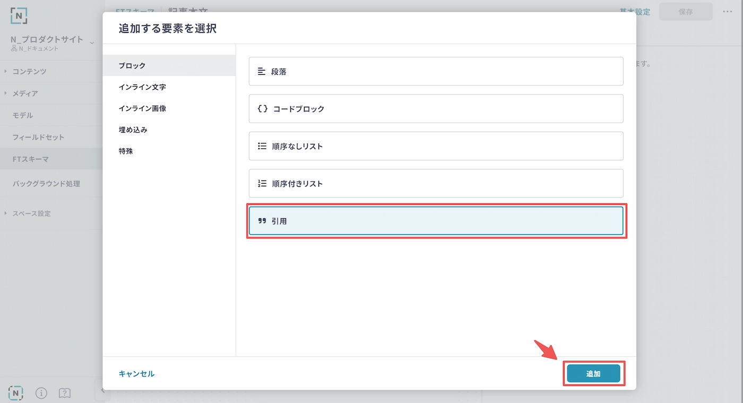Viewport: 743px width, 403px height.
Task: Open the info circle icon in bottom bar
Action: (x=41, y=393)
